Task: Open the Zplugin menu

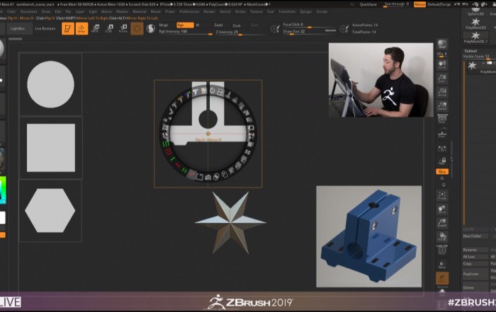Action: pyautogui.click(x=306, y=11)
